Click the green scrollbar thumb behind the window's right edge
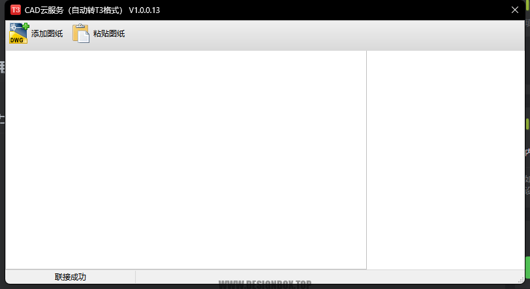Screen dimensions: 530x289 click(x=527, y=124)
